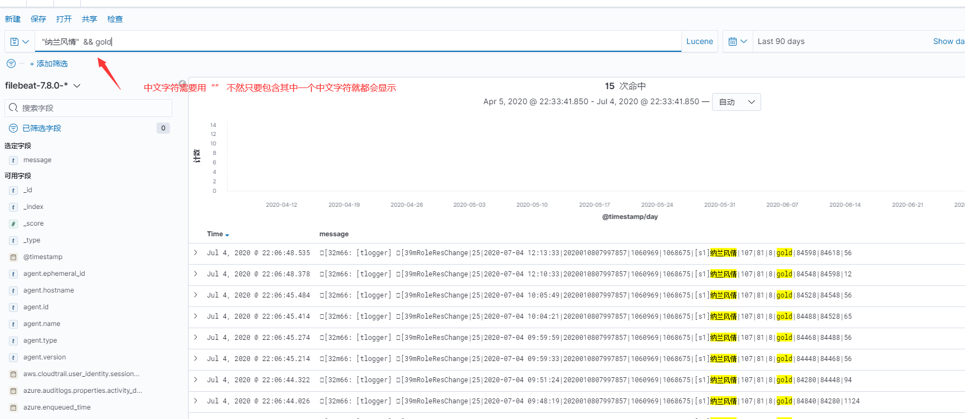The image size is (965, 419).
Task: Click the Show dates link
Action: pyautogui.click(x=948, y=42)
